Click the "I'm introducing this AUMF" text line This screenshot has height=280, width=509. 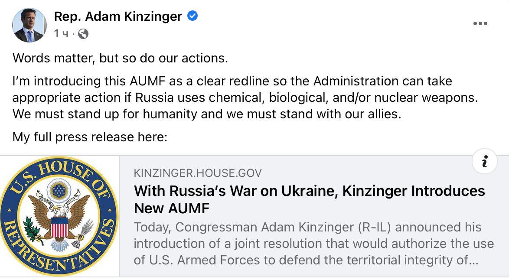tap(232, 81)
